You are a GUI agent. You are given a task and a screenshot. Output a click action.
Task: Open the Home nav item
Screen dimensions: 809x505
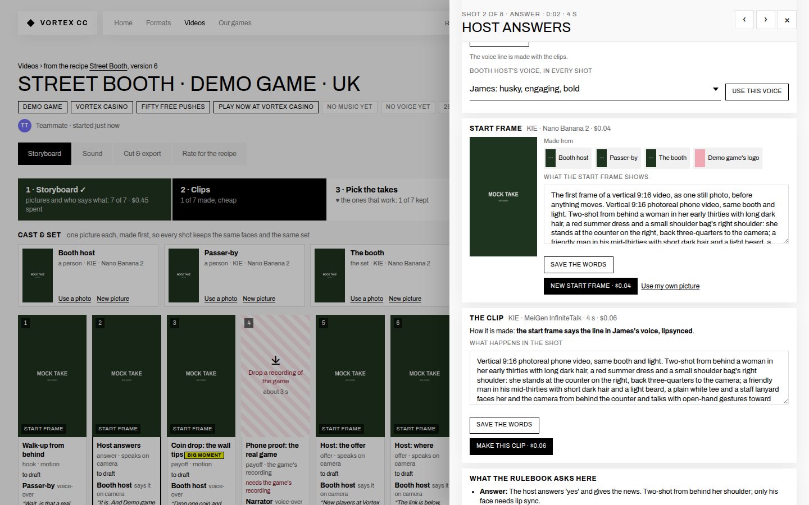tap(123, 23)
